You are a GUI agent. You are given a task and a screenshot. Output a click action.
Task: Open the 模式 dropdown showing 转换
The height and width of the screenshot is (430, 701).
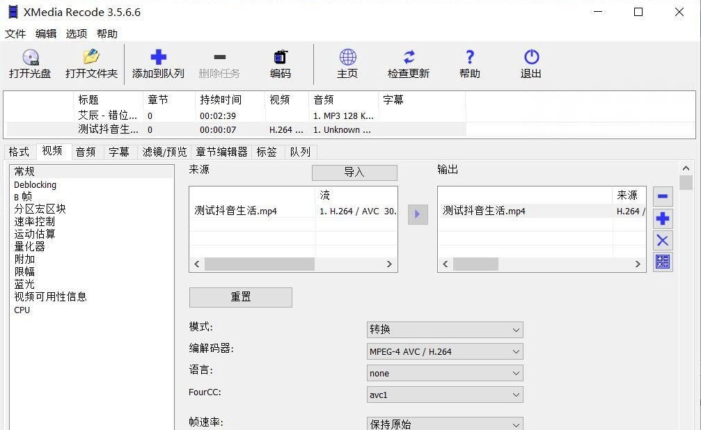point(445,329)
